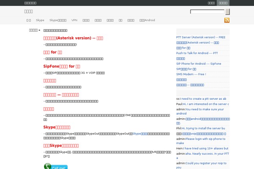Screen dimensions: 254x169
Task: Open Push to Talk for Android --- PTT
Action: [197, 53]
